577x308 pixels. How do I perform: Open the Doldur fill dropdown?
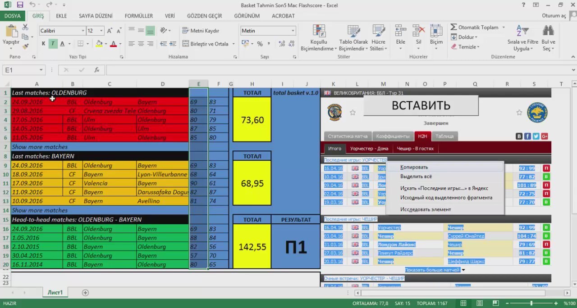(464, 37)
